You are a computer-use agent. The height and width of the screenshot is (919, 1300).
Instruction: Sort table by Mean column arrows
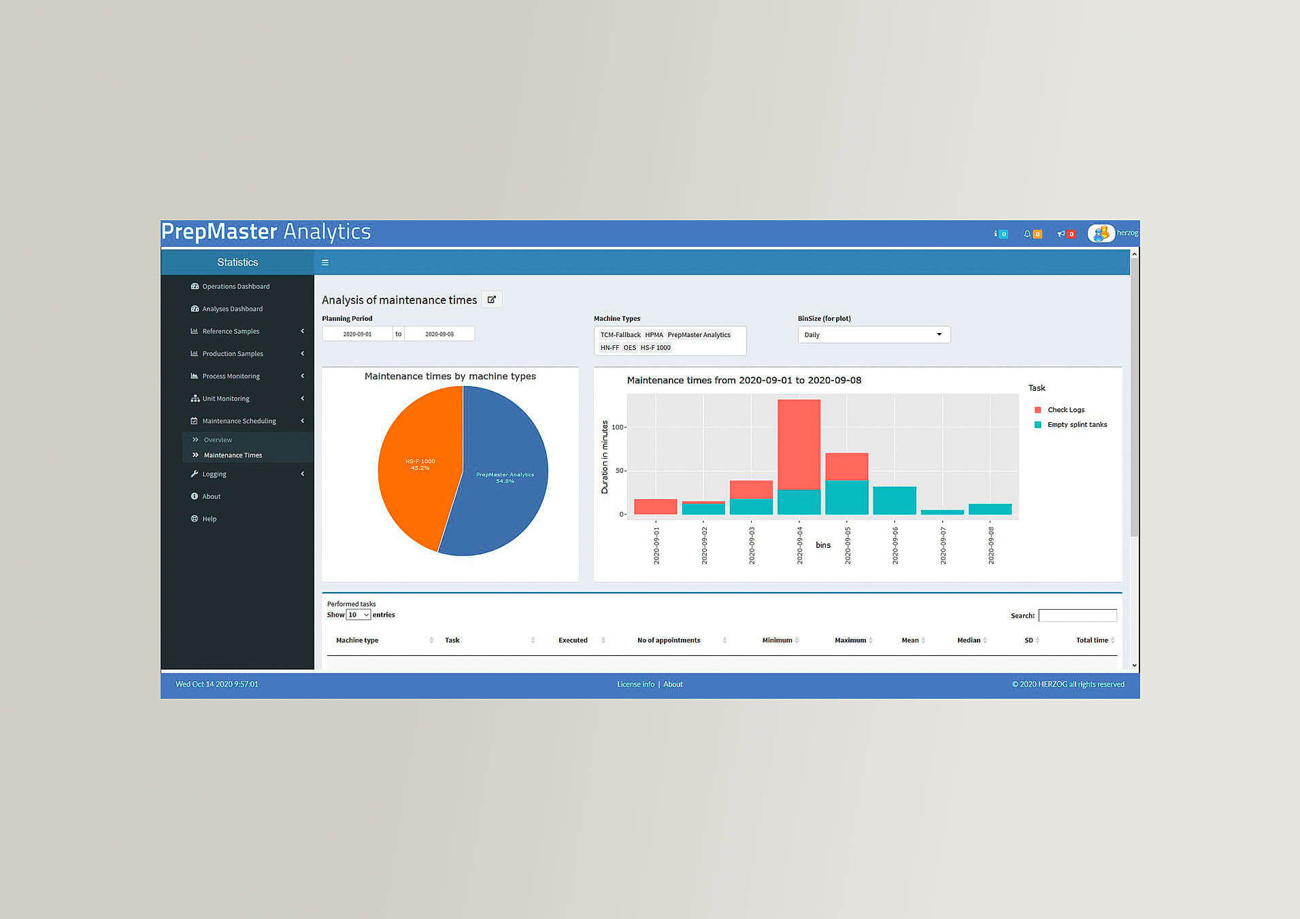pos(923,640)
